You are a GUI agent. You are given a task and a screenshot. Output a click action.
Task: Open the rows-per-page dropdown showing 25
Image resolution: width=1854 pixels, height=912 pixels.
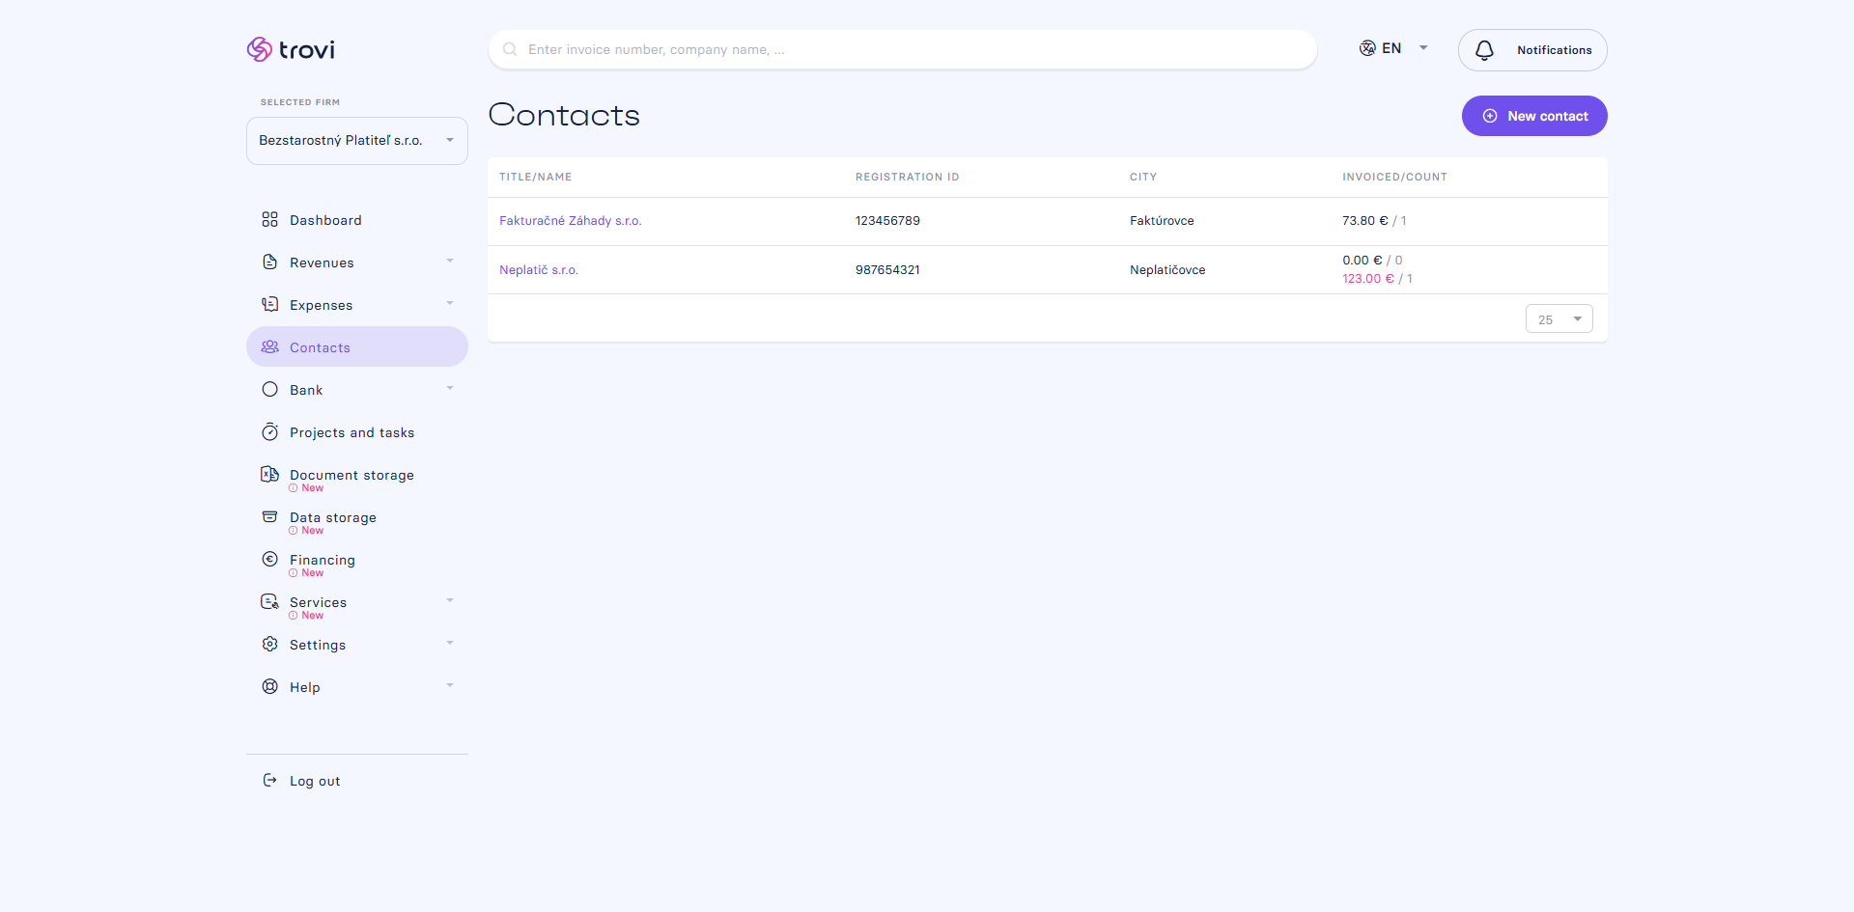click(1559, 318)
